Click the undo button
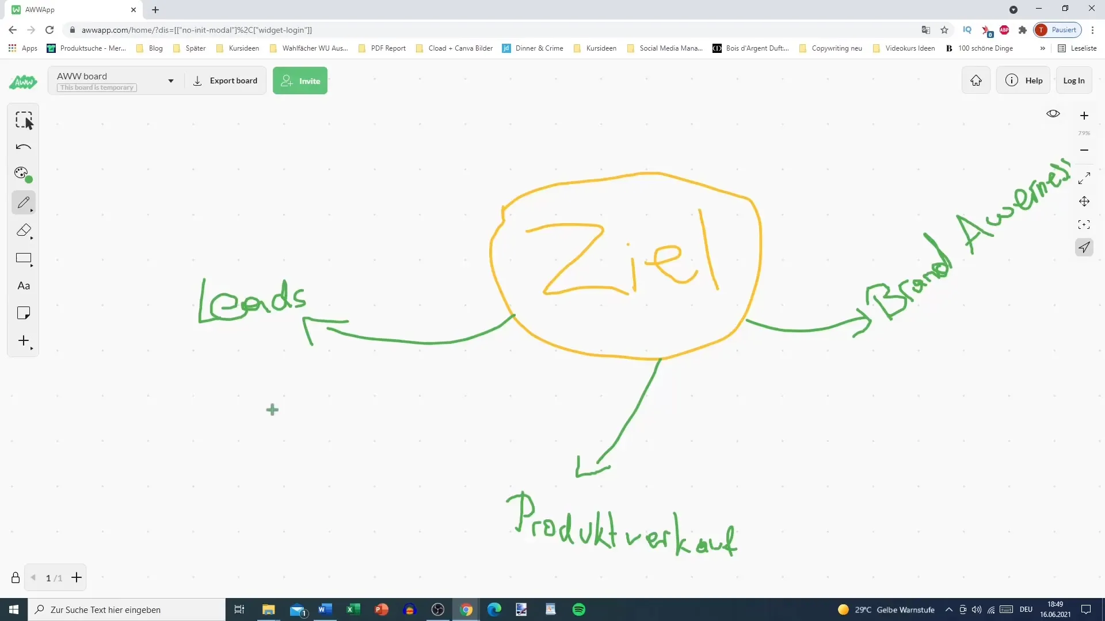This screenshot has width=1105, height=621. click(24, 147)
